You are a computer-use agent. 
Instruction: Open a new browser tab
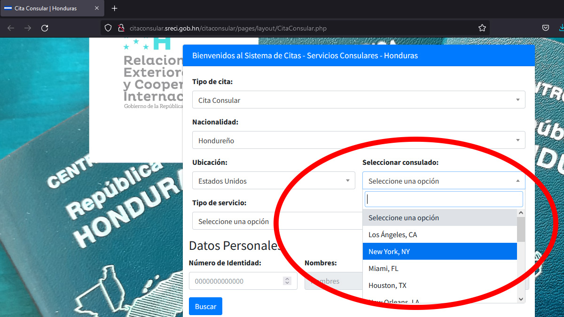click(114, 8)
